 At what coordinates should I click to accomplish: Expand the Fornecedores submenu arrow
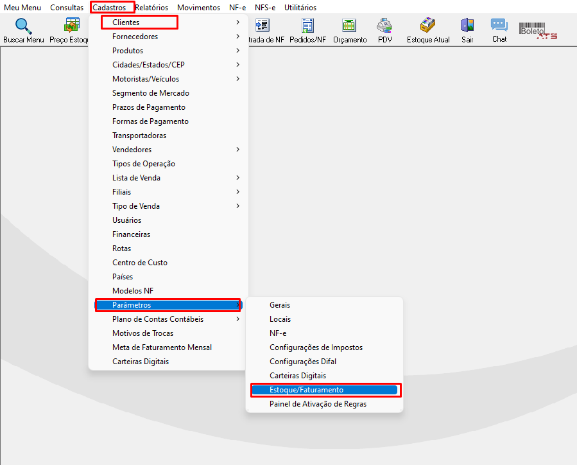point(237,36)
